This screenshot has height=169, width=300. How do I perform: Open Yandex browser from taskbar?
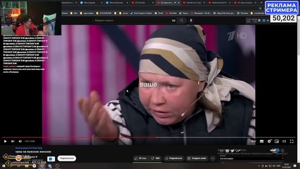[x=34, y=166]
